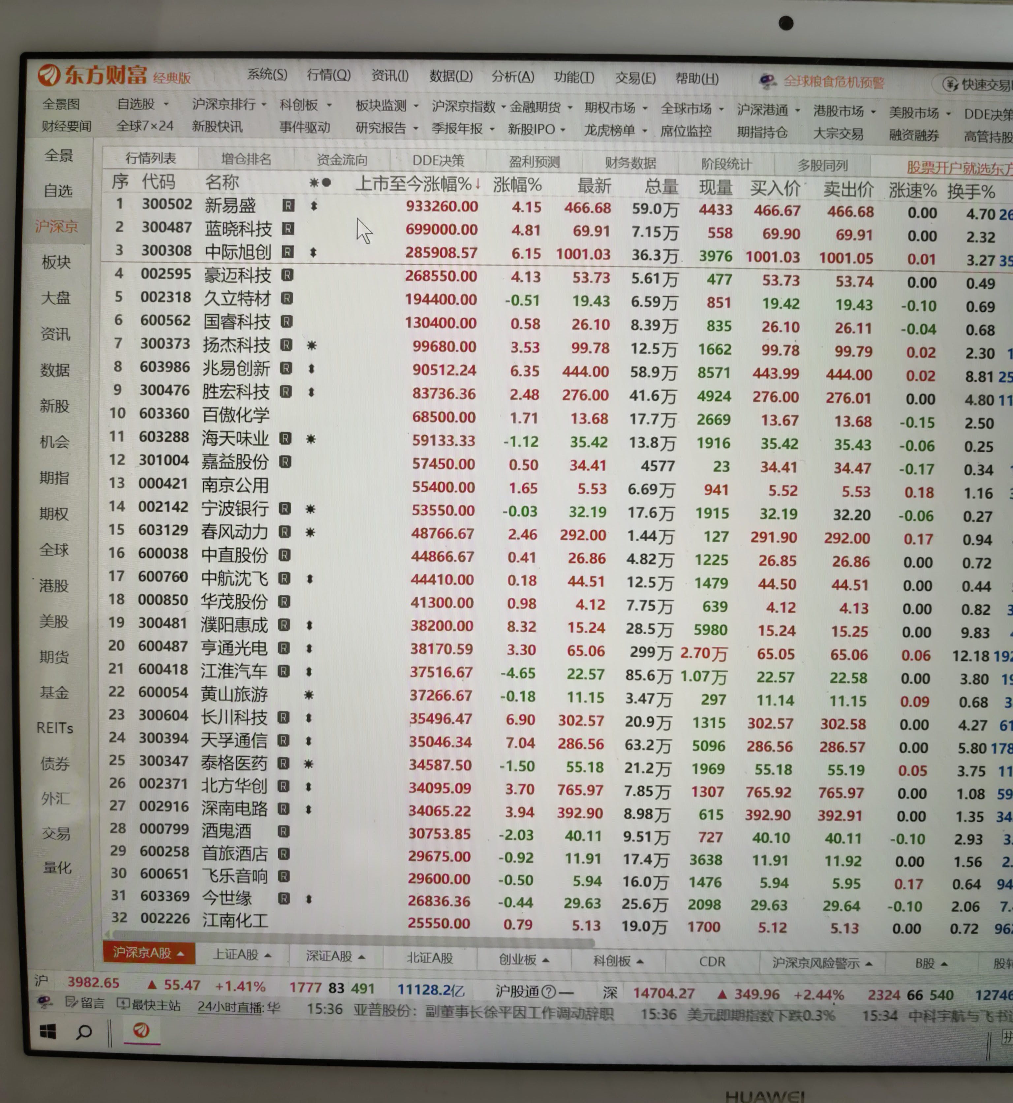This screenshot has width=1013, height=1103.
Task: Open the Windows Start menu
Action: click(x=48, y=1032)
